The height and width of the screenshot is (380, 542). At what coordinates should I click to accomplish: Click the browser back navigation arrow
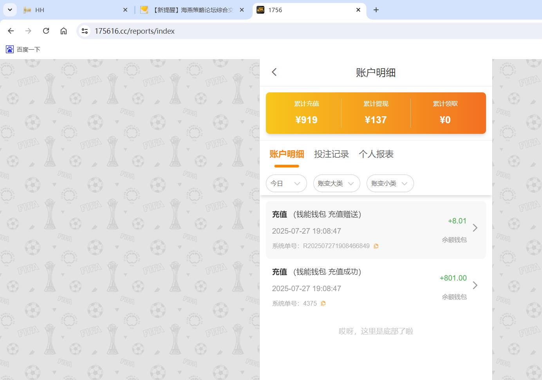point(11,31)
